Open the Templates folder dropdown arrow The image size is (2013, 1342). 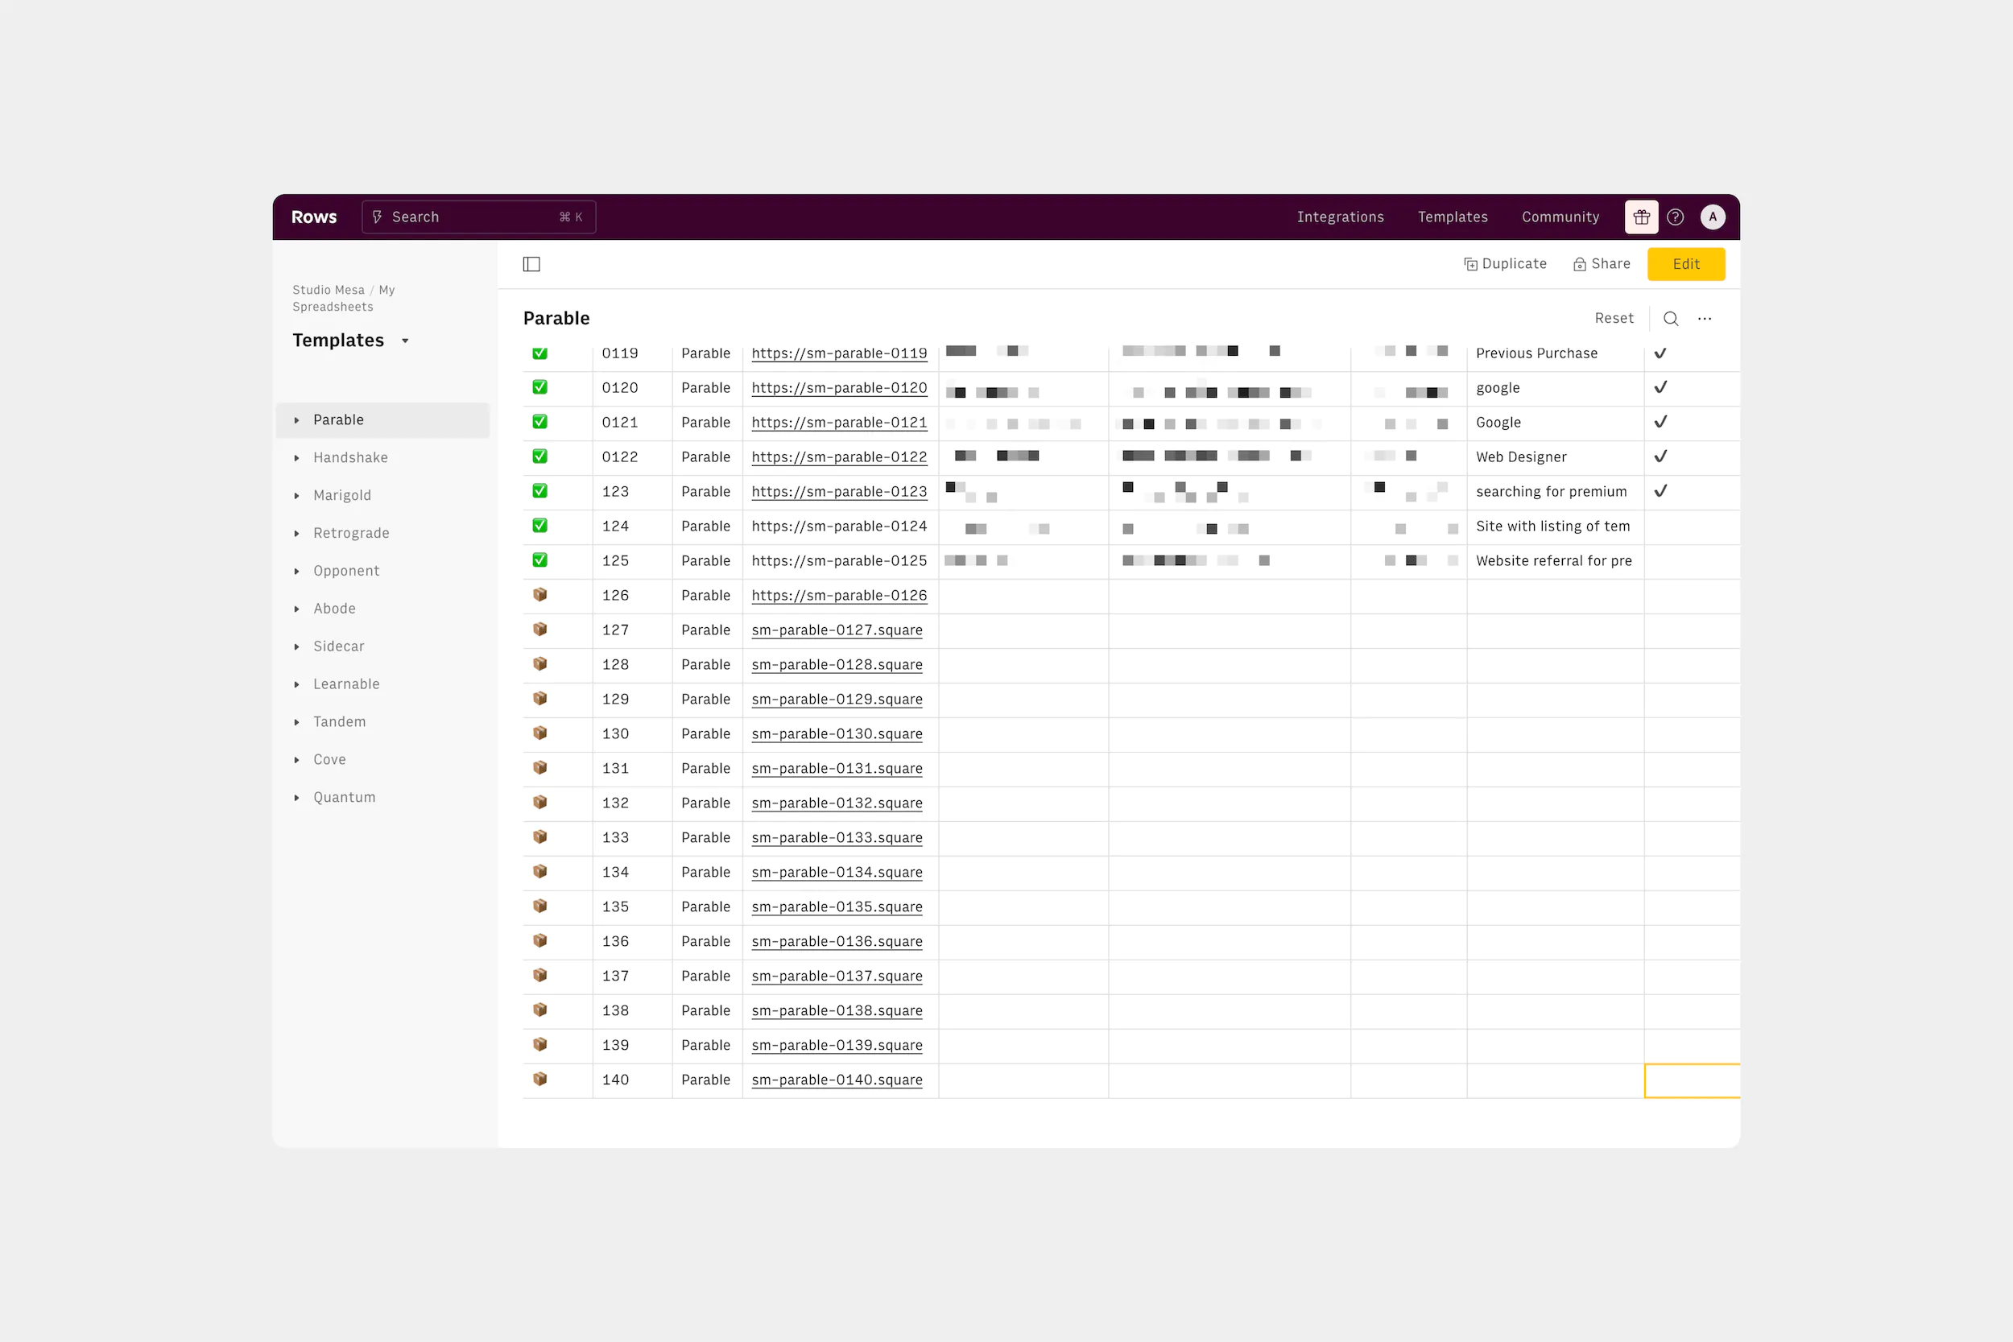[405, 341]
